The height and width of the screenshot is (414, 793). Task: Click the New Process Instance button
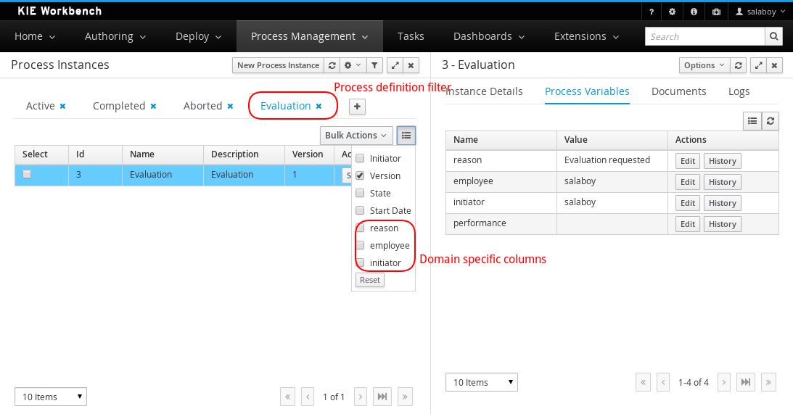278,65
